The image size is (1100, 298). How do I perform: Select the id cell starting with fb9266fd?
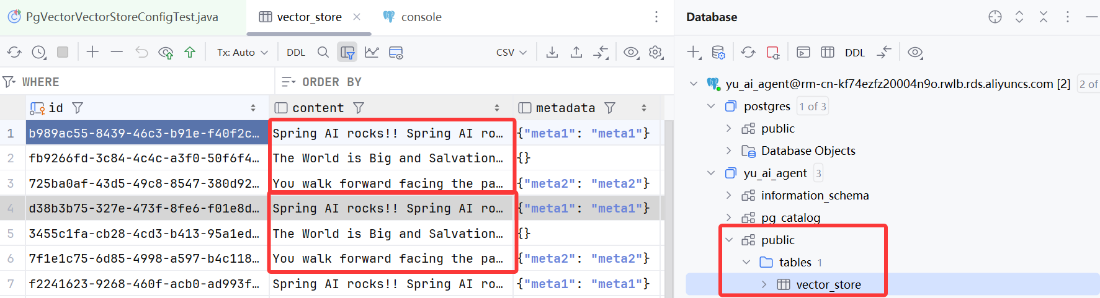pos(146,158)
